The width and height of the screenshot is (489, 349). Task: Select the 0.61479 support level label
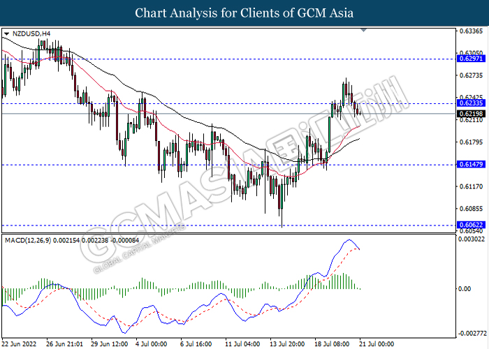[472, 164]
